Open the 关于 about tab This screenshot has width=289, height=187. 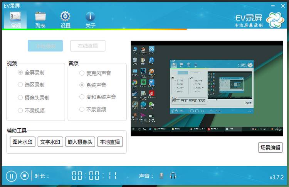(90, 20)
